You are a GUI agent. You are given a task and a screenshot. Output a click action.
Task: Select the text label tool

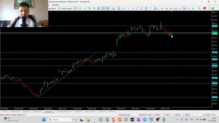[x=151, y=9]
